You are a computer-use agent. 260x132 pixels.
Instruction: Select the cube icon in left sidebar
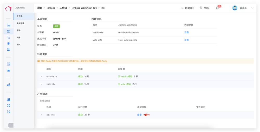pos(9,43)
